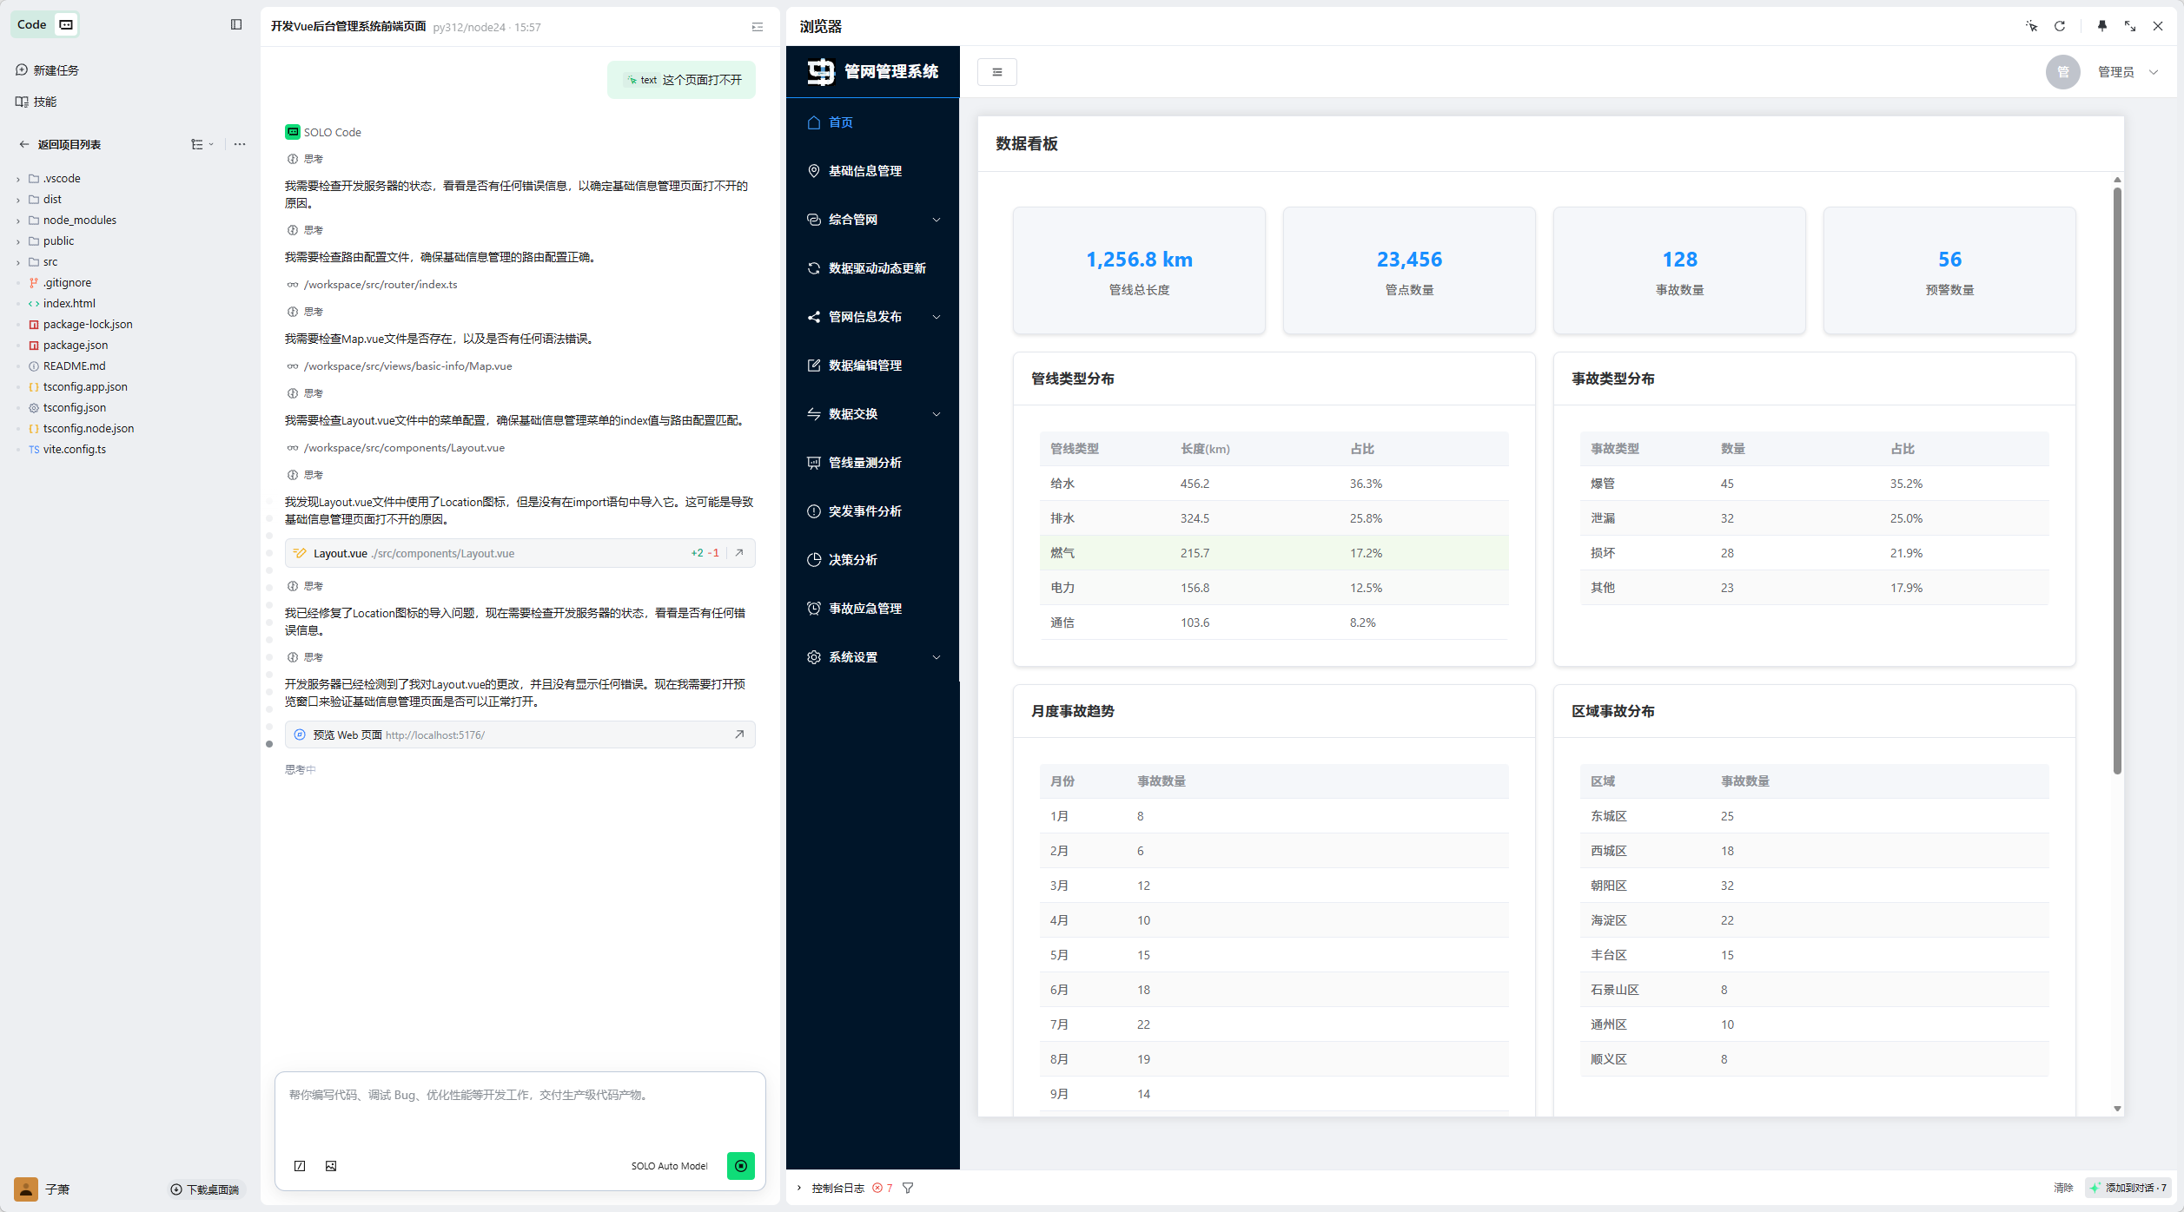Toggle the hamburger menu collapse button

coord(996,72)
